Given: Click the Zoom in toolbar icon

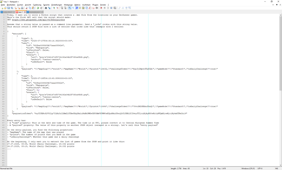Looking at the screenshot, I should click(54, 8).
